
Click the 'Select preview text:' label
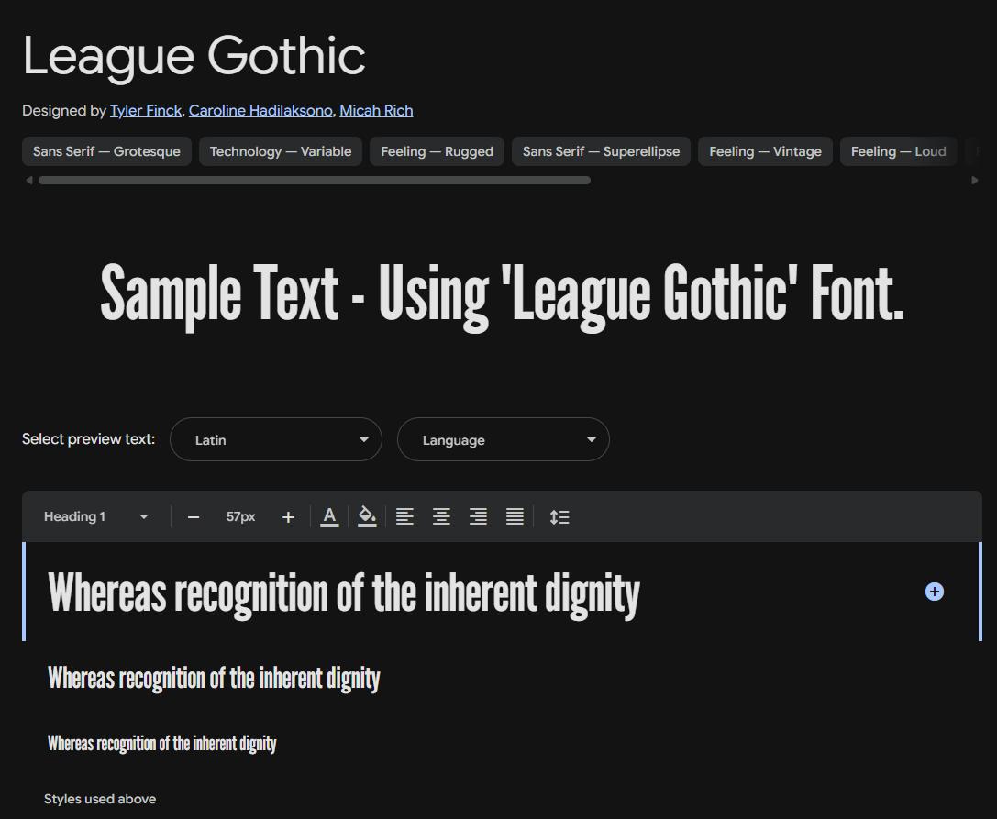pos(88,439)
